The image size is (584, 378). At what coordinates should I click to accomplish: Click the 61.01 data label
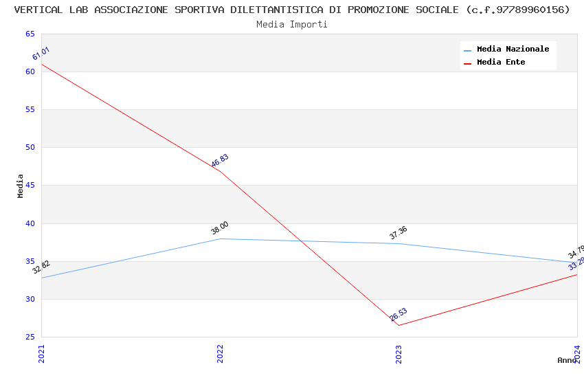coord(41,54)
